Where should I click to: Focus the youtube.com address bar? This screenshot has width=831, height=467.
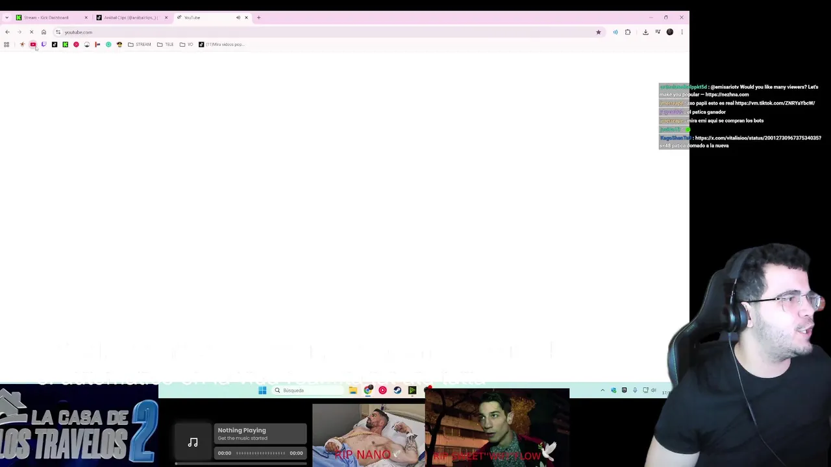[x=328, y=32]
